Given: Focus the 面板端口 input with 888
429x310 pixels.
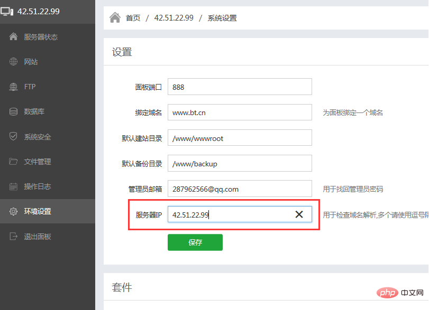Looking at the screenshot, I should [240, 87].
